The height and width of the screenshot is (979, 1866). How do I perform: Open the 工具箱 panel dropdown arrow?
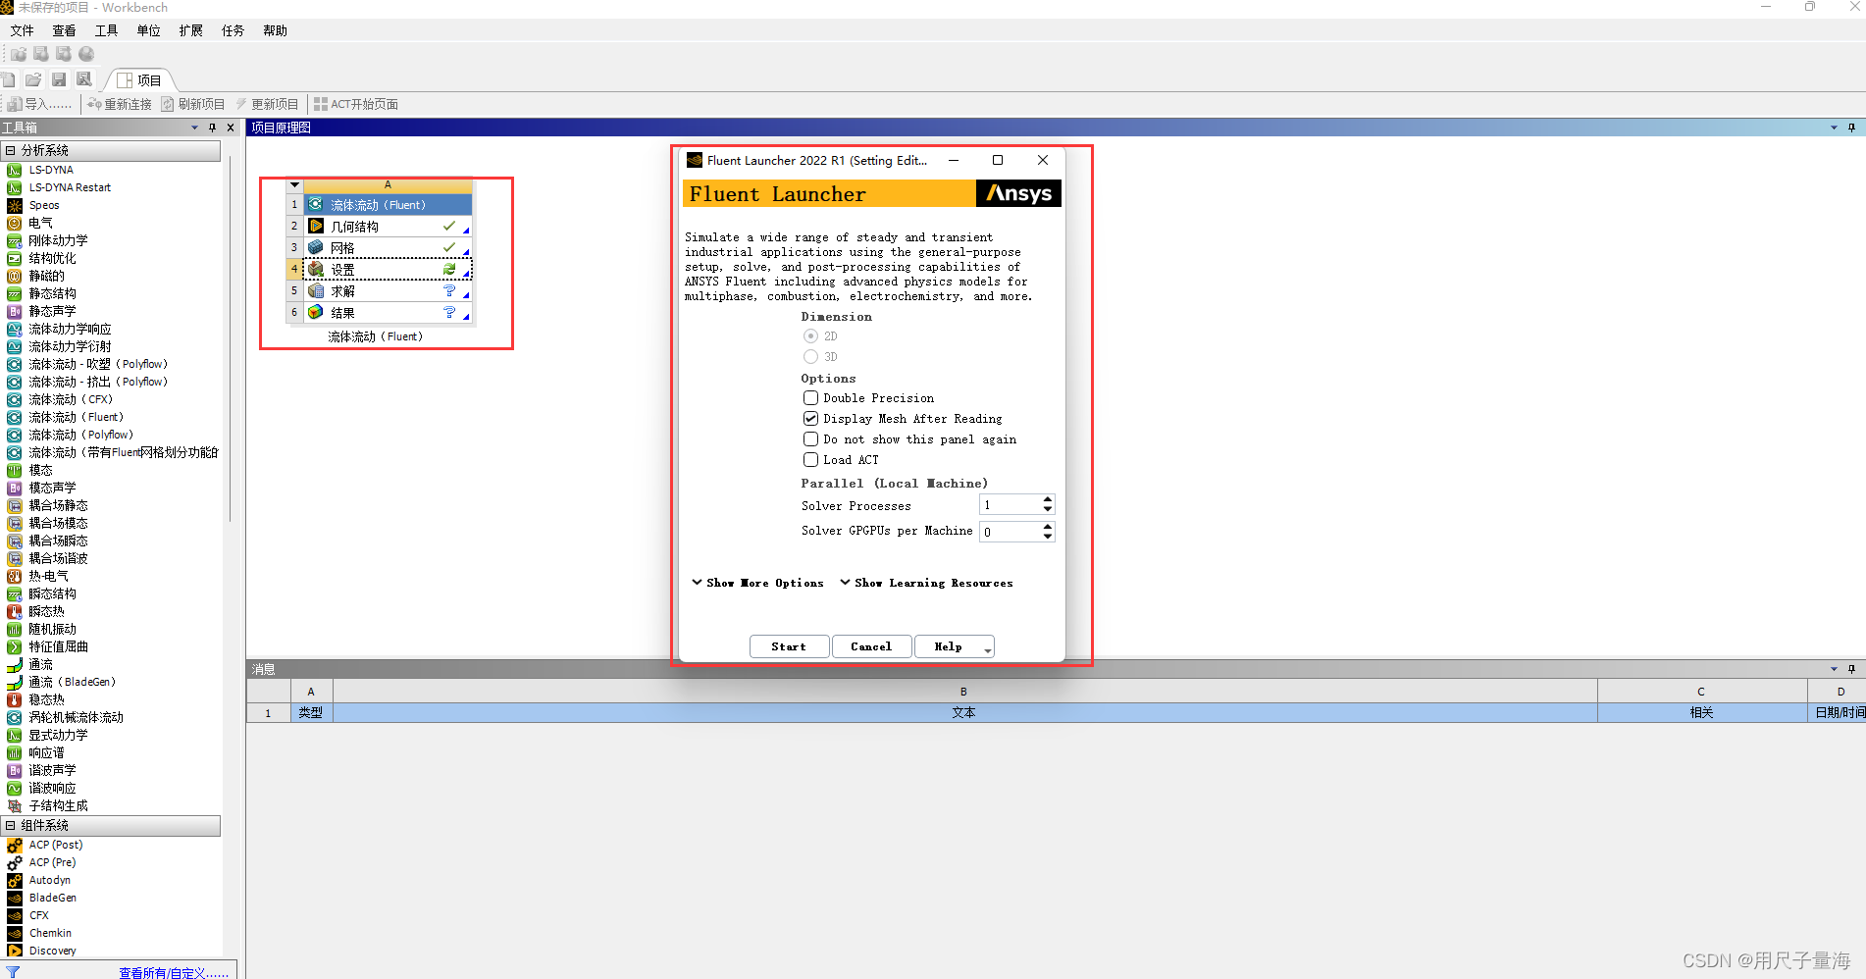click(x=194, y=128)
